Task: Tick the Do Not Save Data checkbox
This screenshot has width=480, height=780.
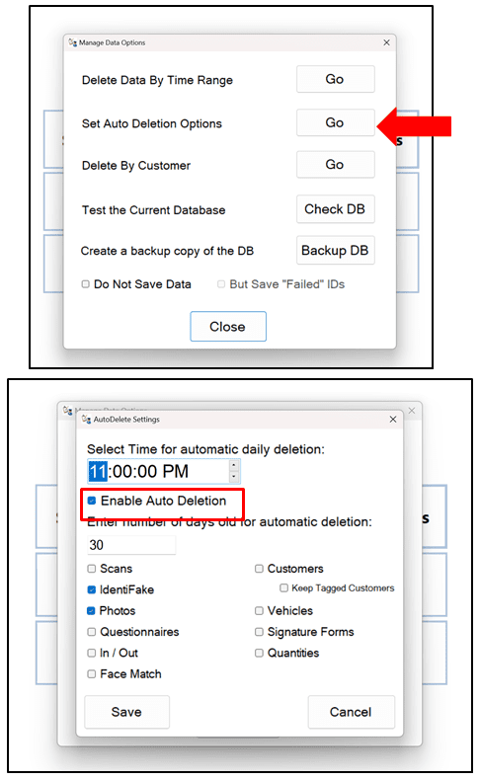Action: click(86, 284)
